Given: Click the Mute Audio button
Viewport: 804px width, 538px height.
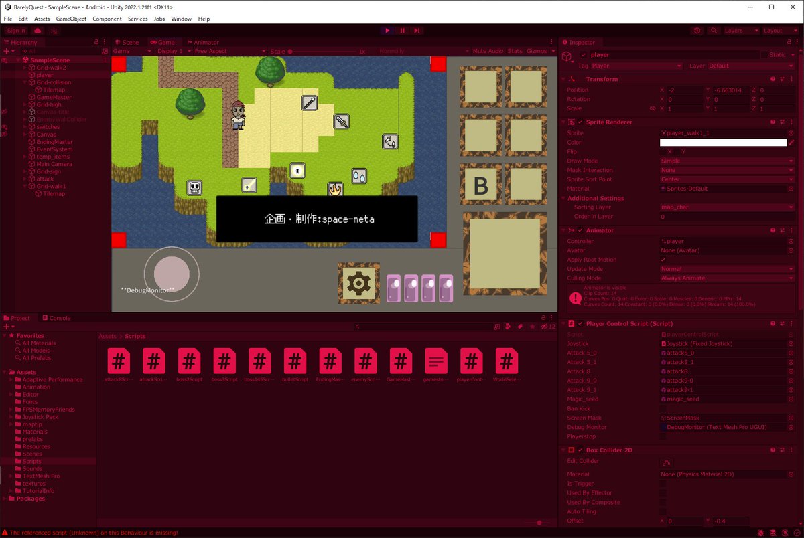Looking at the screenshot, I should (x=487, y=51).
